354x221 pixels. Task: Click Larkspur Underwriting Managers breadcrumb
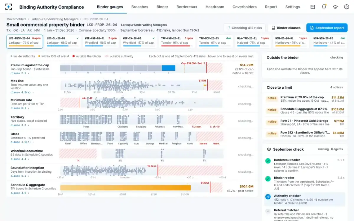[55, 19]
